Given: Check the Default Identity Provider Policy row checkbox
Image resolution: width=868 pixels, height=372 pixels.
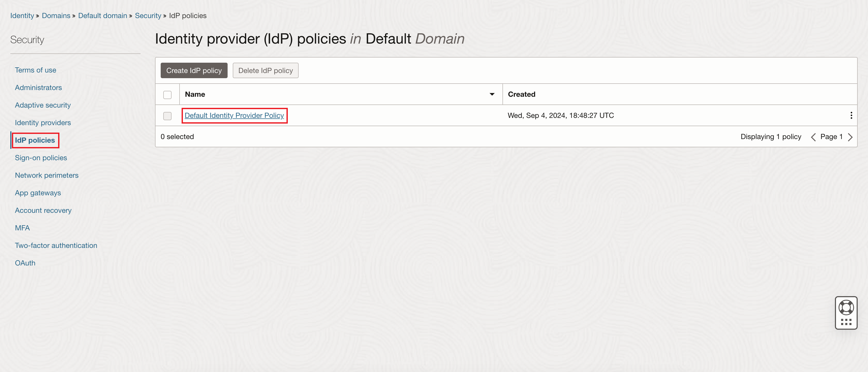Looking at the screenshot, I should click(167, 116).
